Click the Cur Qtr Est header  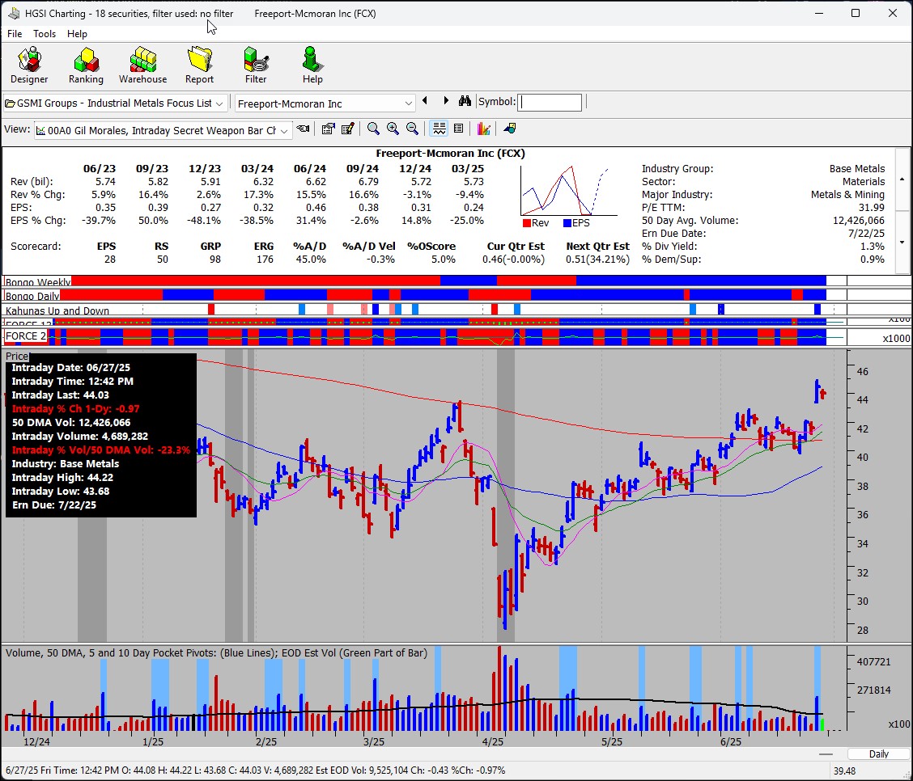pyautogui.click(x=516, y=246)
